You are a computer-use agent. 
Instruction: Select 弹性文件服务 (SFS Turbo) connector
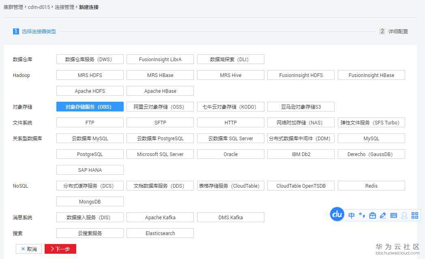371,122
